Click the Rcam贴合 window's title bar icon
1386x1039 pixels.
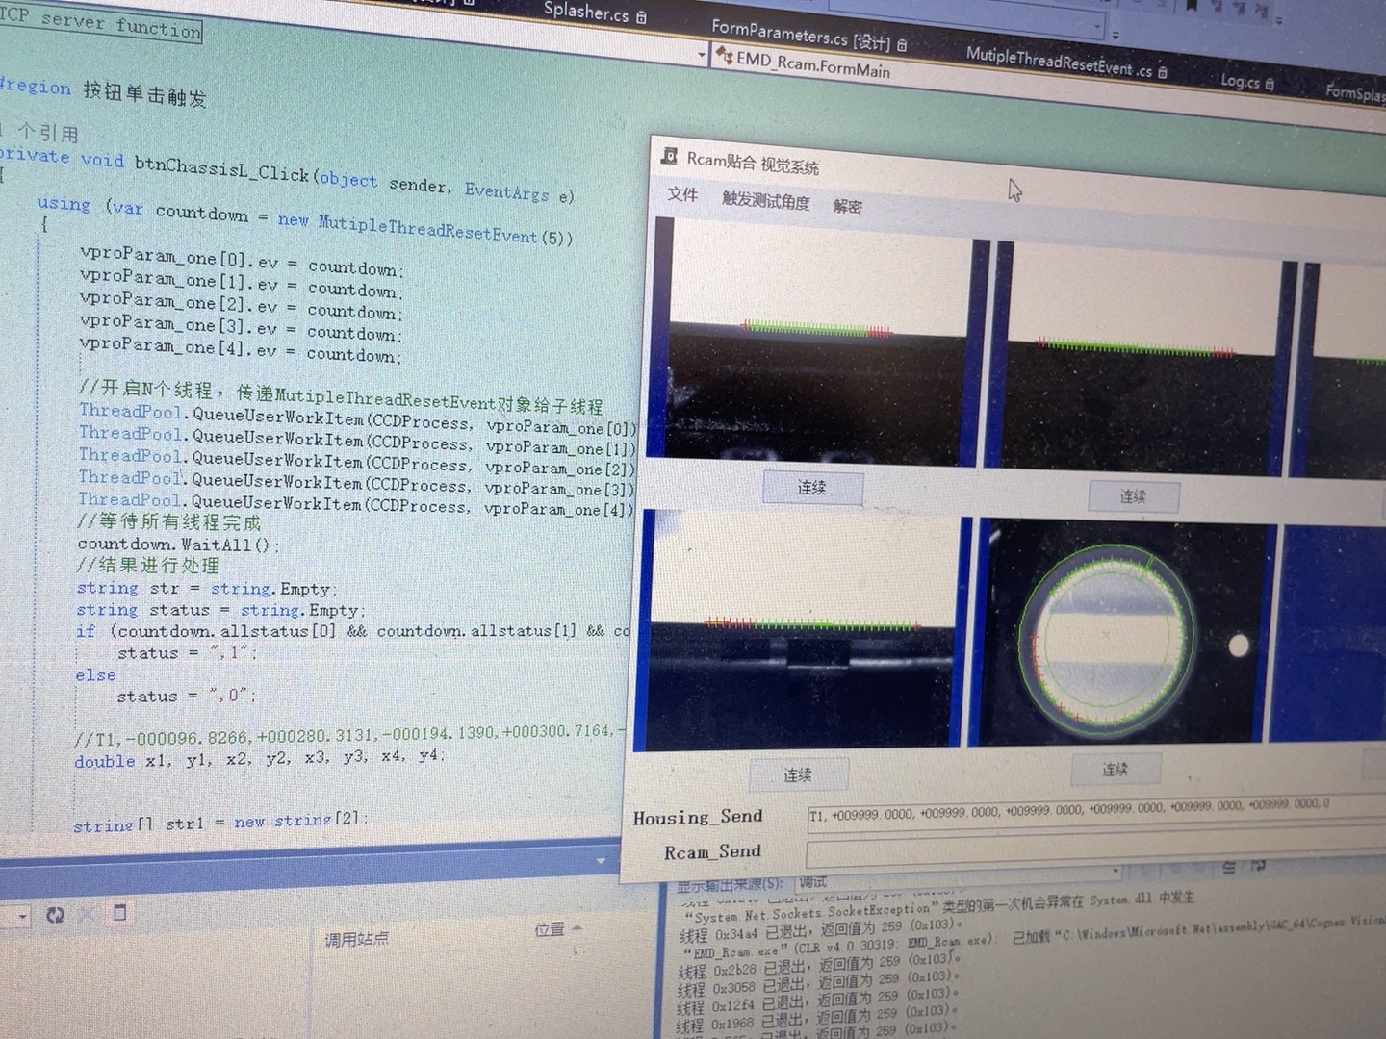point(669,156)
